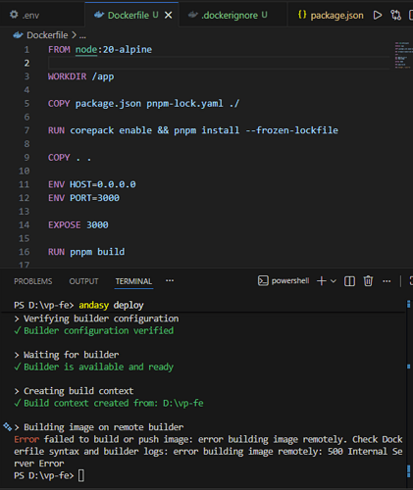413x490 pixels.
Task: Click PORT=3000 on line 12
Action: coord(94,198)
